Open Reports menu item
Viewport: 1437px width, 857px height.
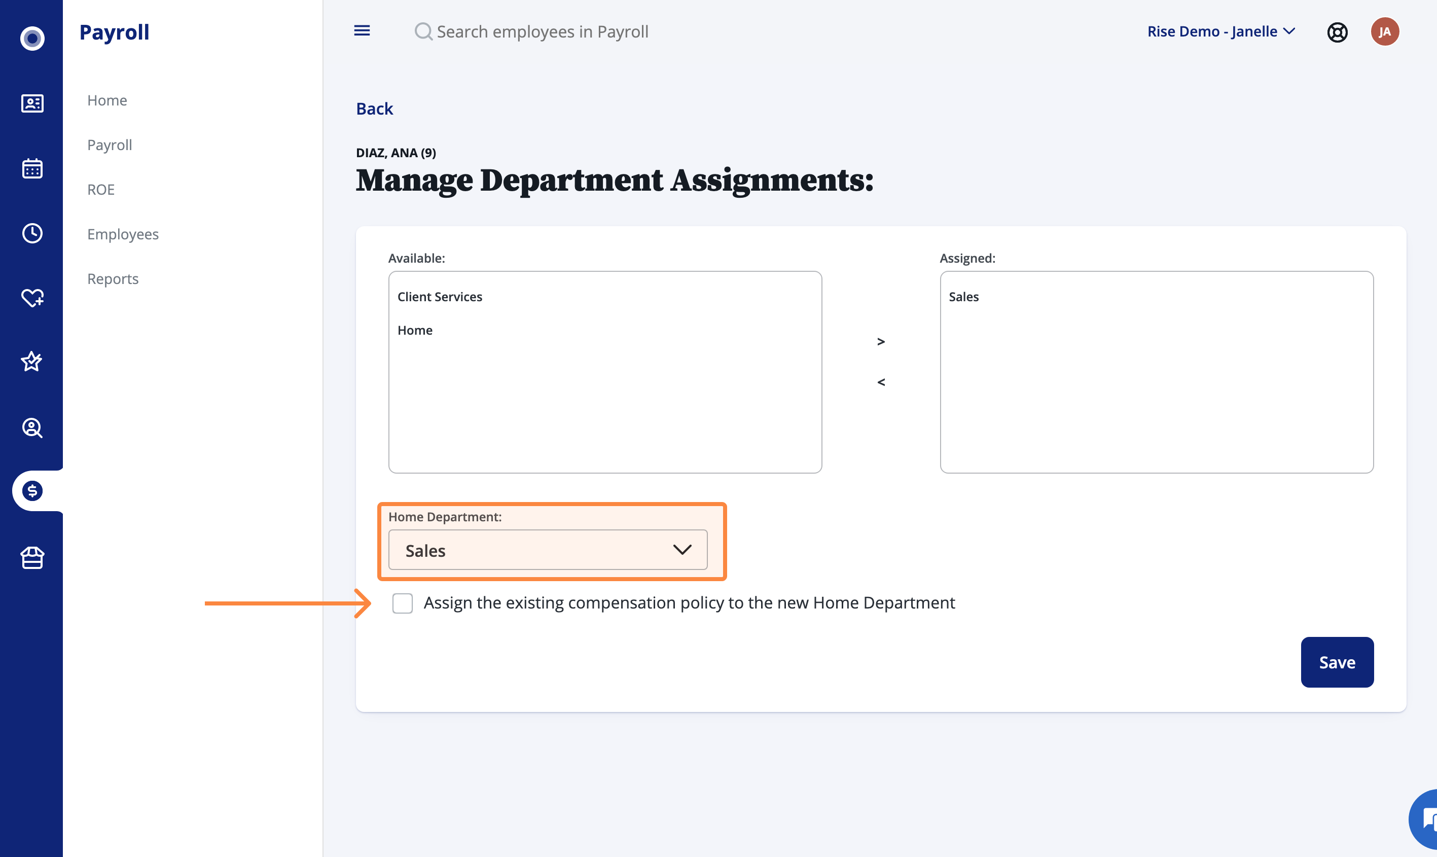tap(113, 278)
